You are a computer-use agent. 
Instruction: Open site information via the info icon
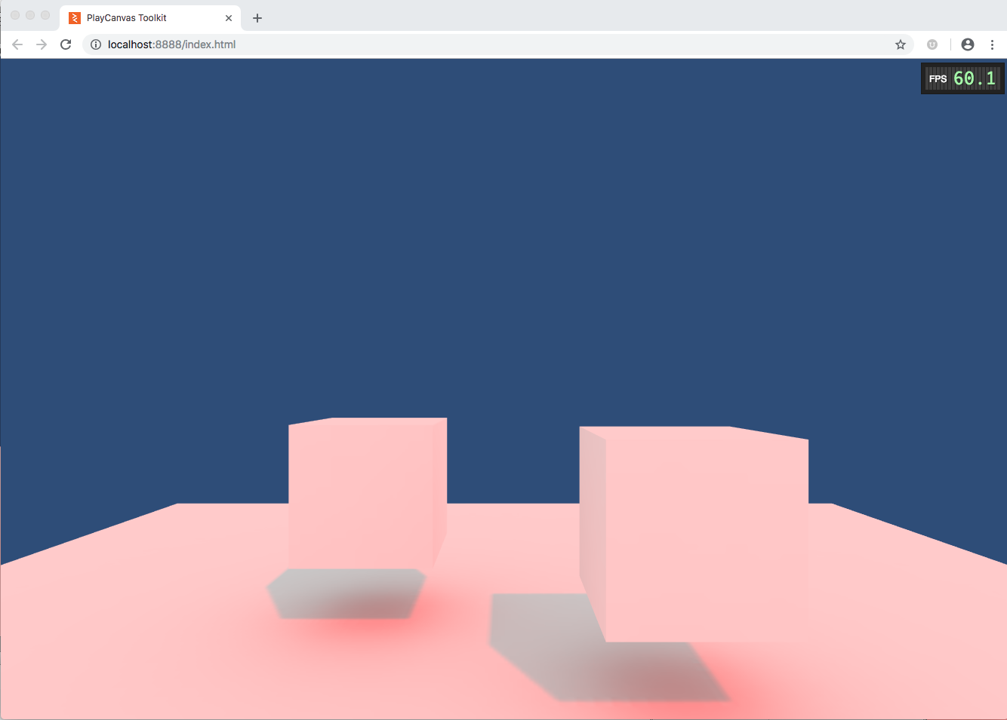pos(95,44)
